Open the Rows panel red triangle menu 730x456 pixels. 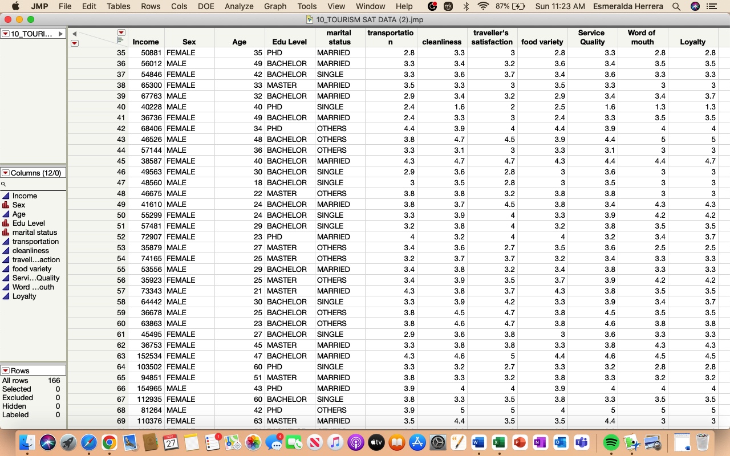[6, 369]
